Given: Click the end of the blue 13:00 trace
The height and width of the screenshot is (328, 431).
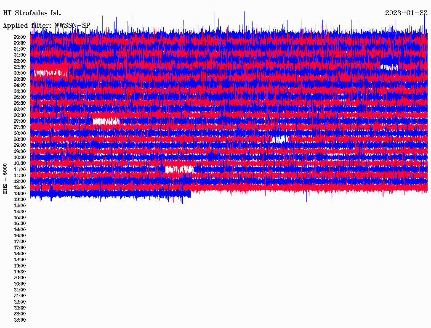Looking at the screenshot, I should click(190, 194).
